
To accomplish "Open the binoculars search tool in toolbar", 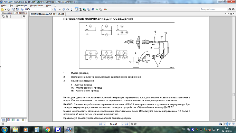I will [93, 9].
